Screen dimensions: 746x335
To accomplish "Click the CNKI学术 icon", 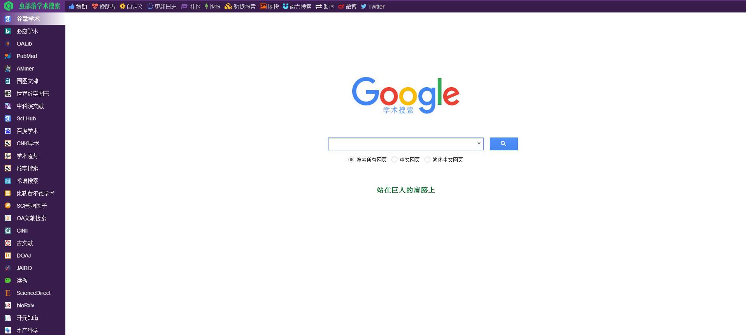I will (x=8, y=143).
